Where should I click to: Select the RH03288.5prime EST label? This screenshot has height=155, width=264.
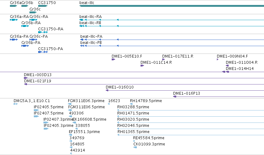[x=133, y=107]
